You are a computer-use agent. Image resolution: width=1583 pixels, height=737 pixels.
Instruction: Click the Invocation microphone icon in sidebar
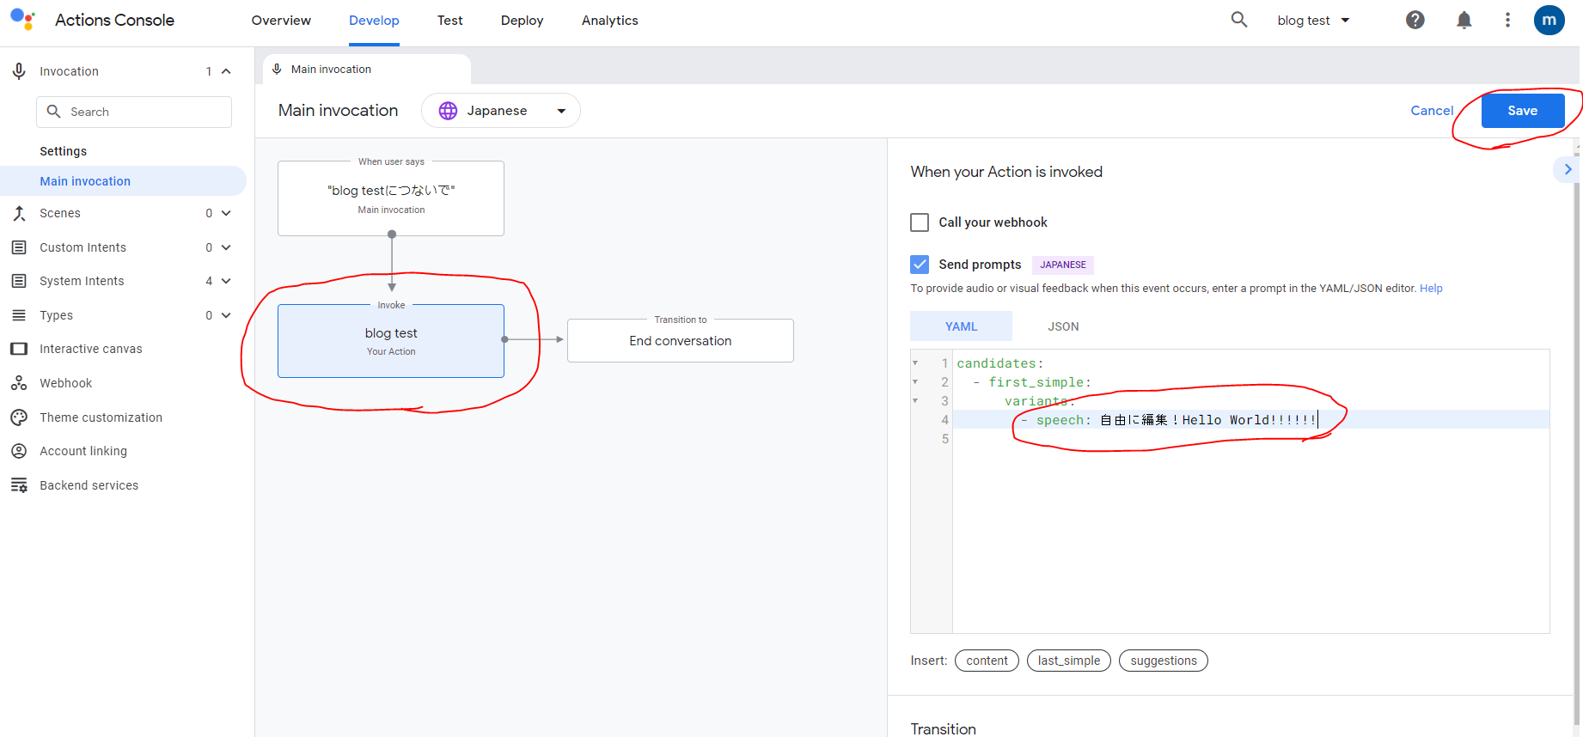(x=19, y=71)
